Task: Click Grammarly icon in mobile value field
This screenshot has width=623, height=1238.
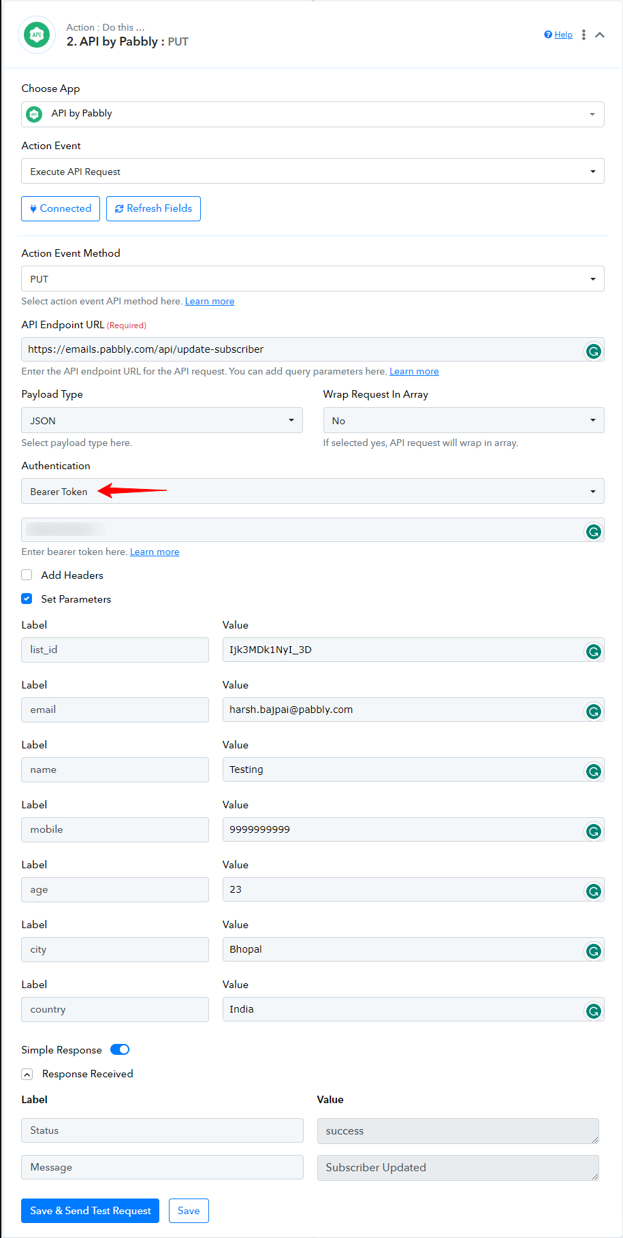Action: tap(594, 831)
